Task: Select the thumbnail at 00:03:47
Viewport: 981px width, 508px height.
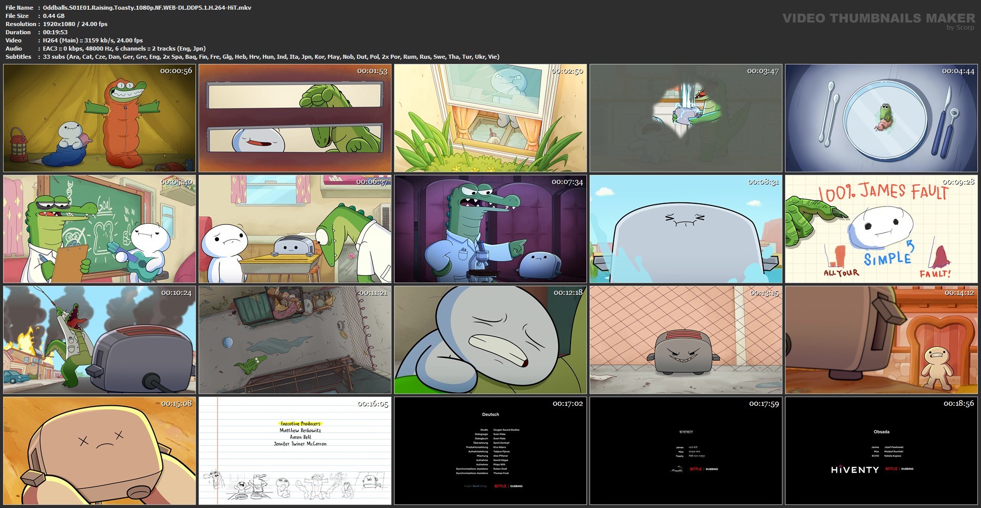Action: 686,118
